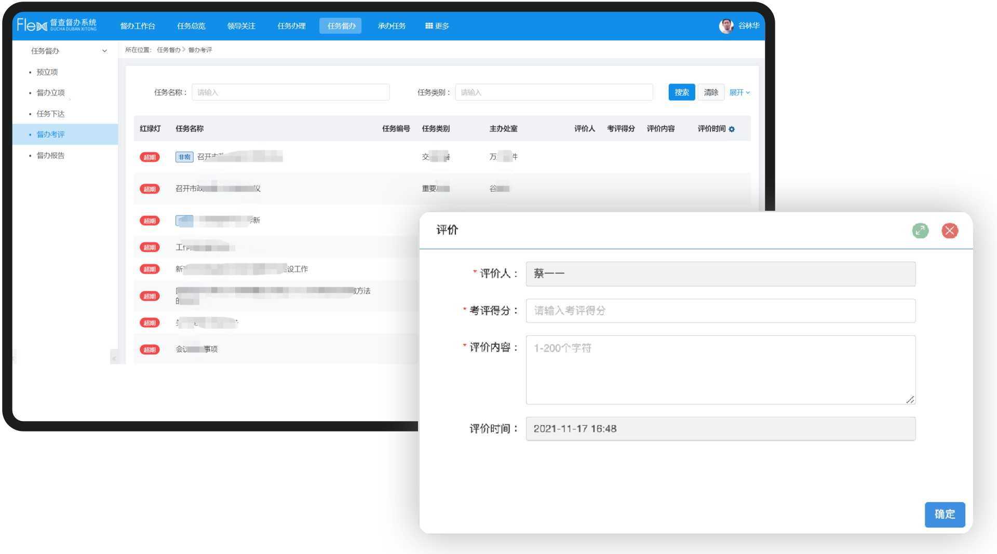Click the 评价内容 text area

pyautogui.click(x=720, y=370)
